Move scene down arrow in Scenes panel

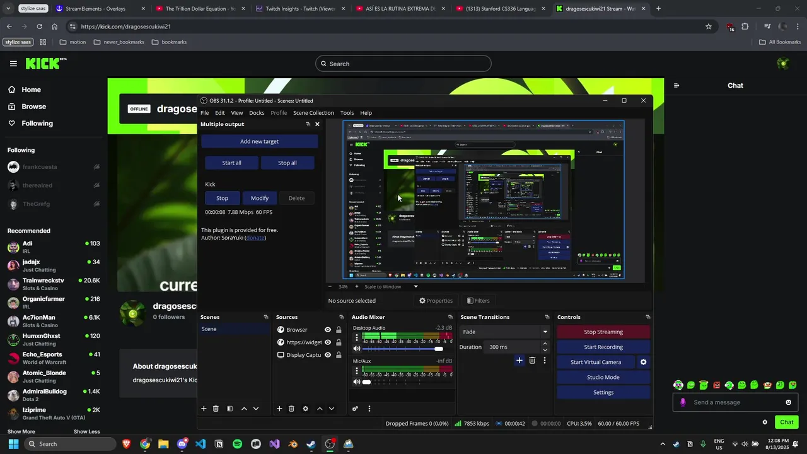tap(256, 409)
